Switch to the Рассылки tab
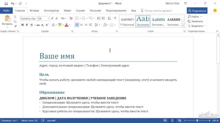This screenshot has height=123, width=220. click(96, 11)
